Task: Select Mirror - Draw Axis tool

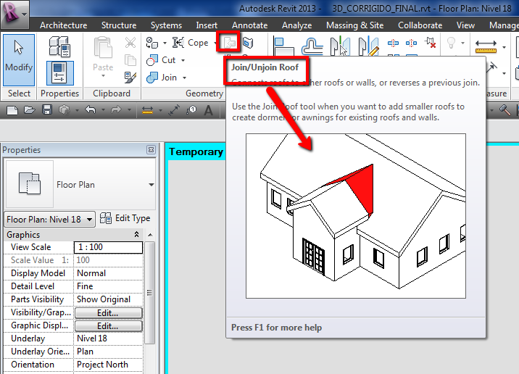Action: [x=369, y=46]
